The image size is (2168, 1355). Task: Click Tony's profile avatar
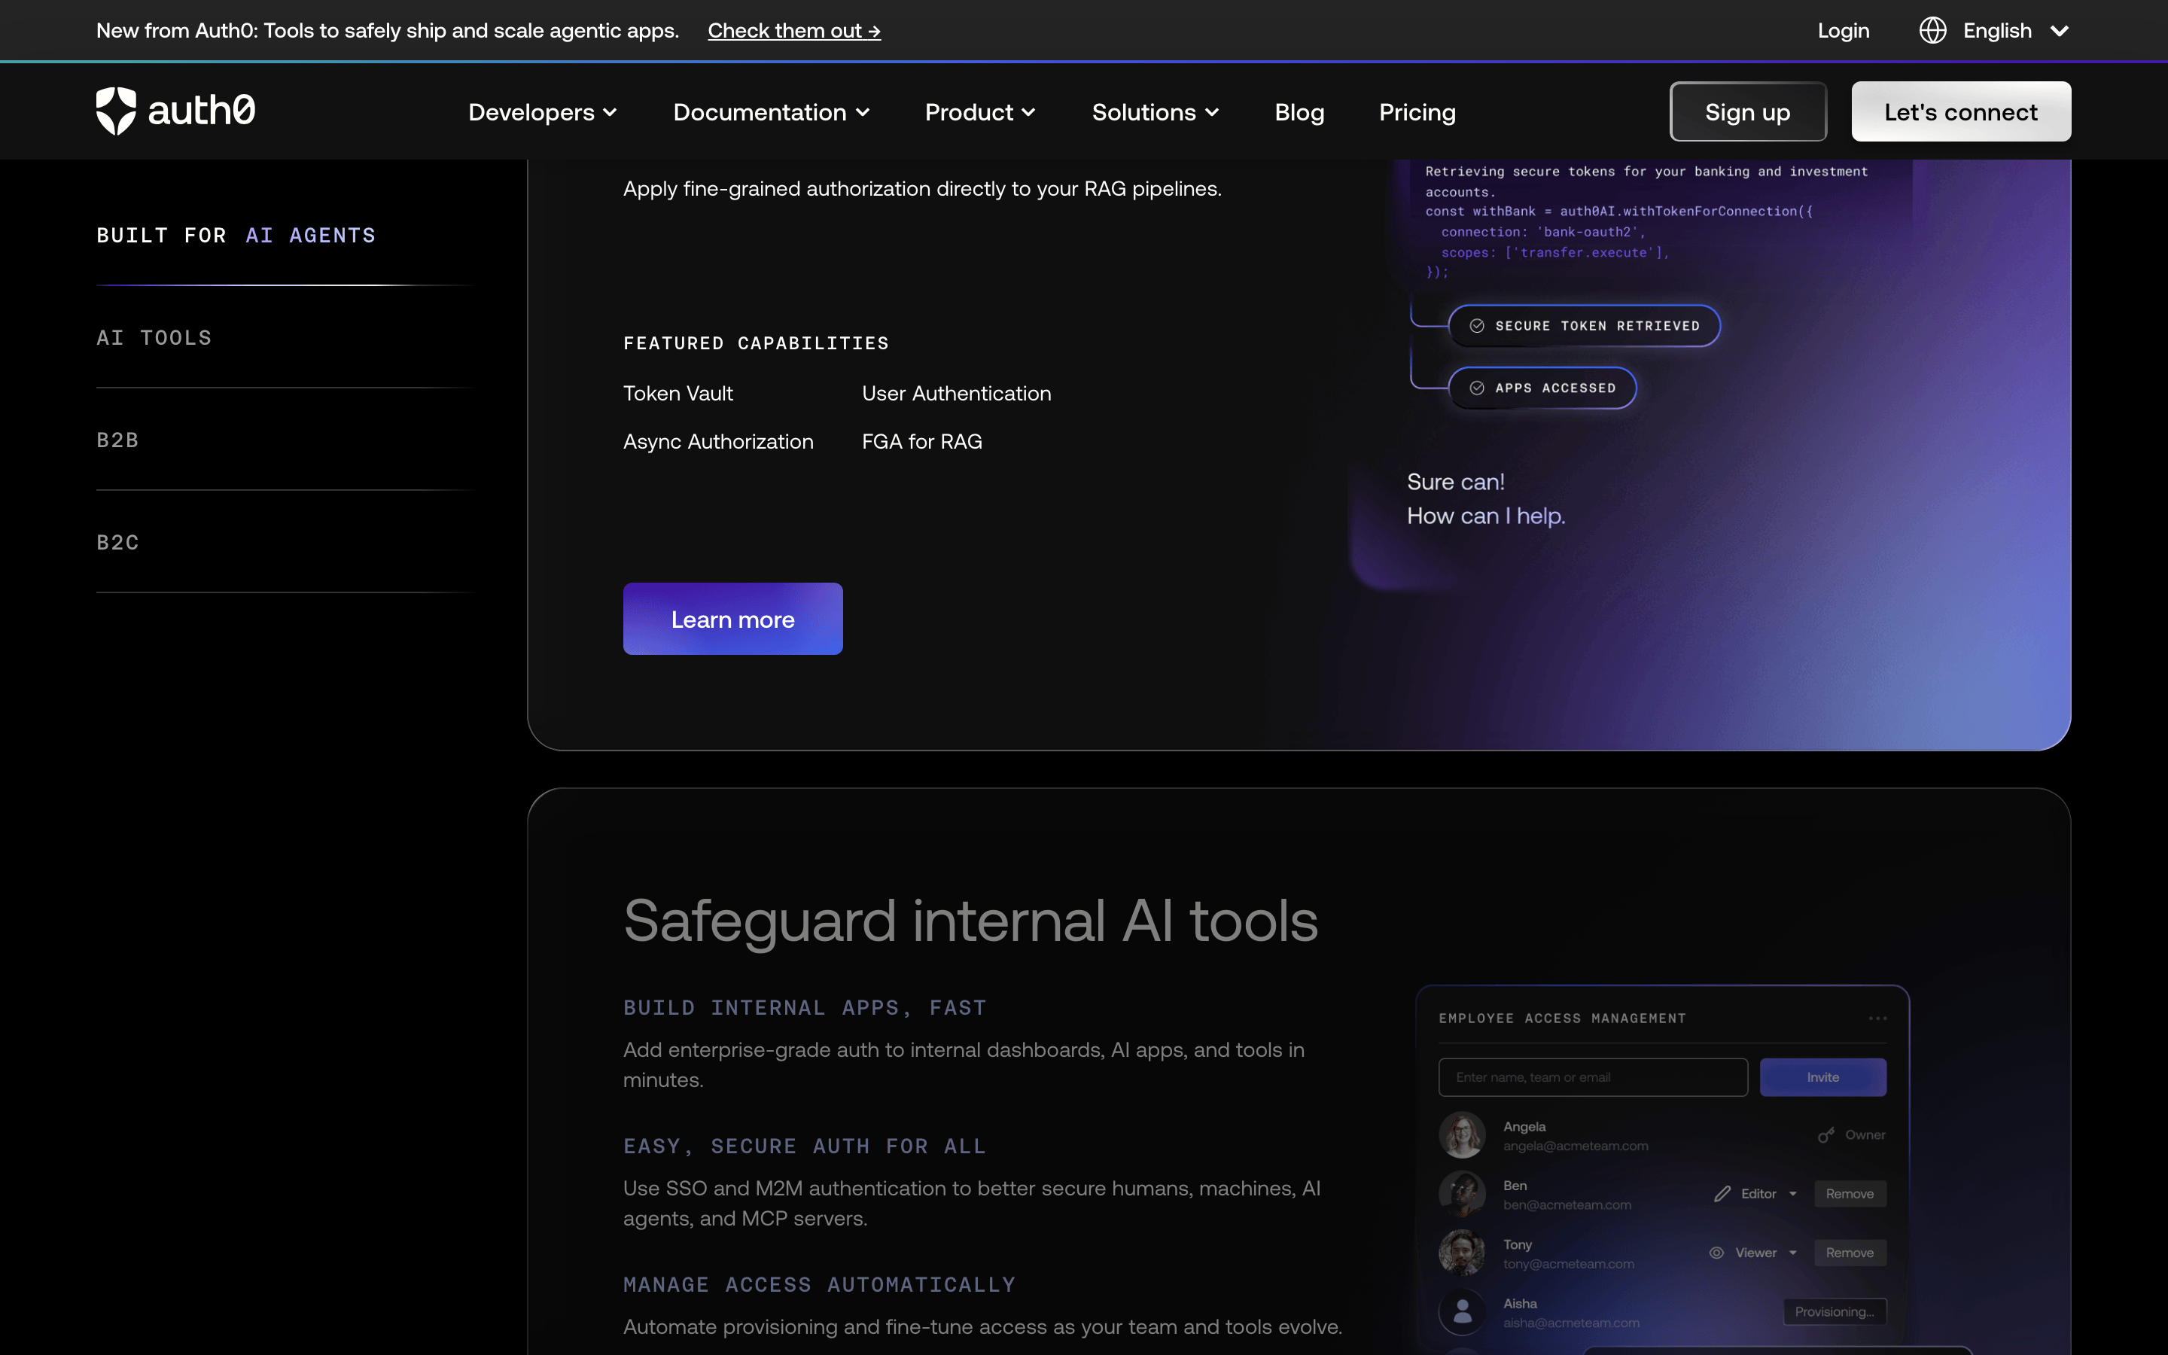(x=1462, y=1253)
